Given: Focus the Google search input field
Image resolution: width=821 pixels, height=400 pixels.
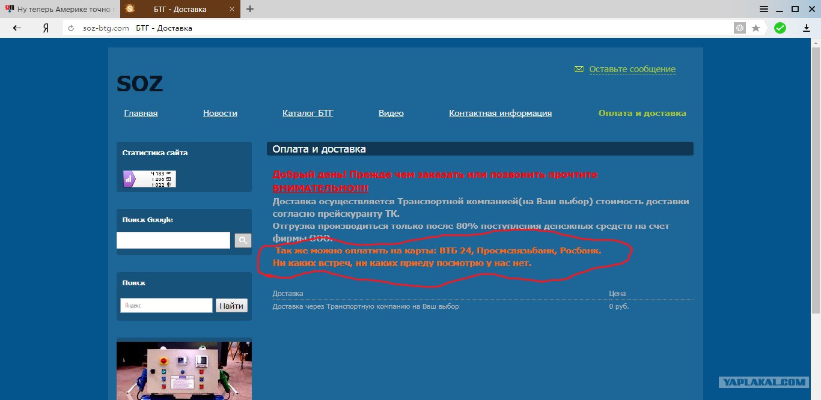Looking at the screenshot, I should pyautogui.click(x=173, y=240).
